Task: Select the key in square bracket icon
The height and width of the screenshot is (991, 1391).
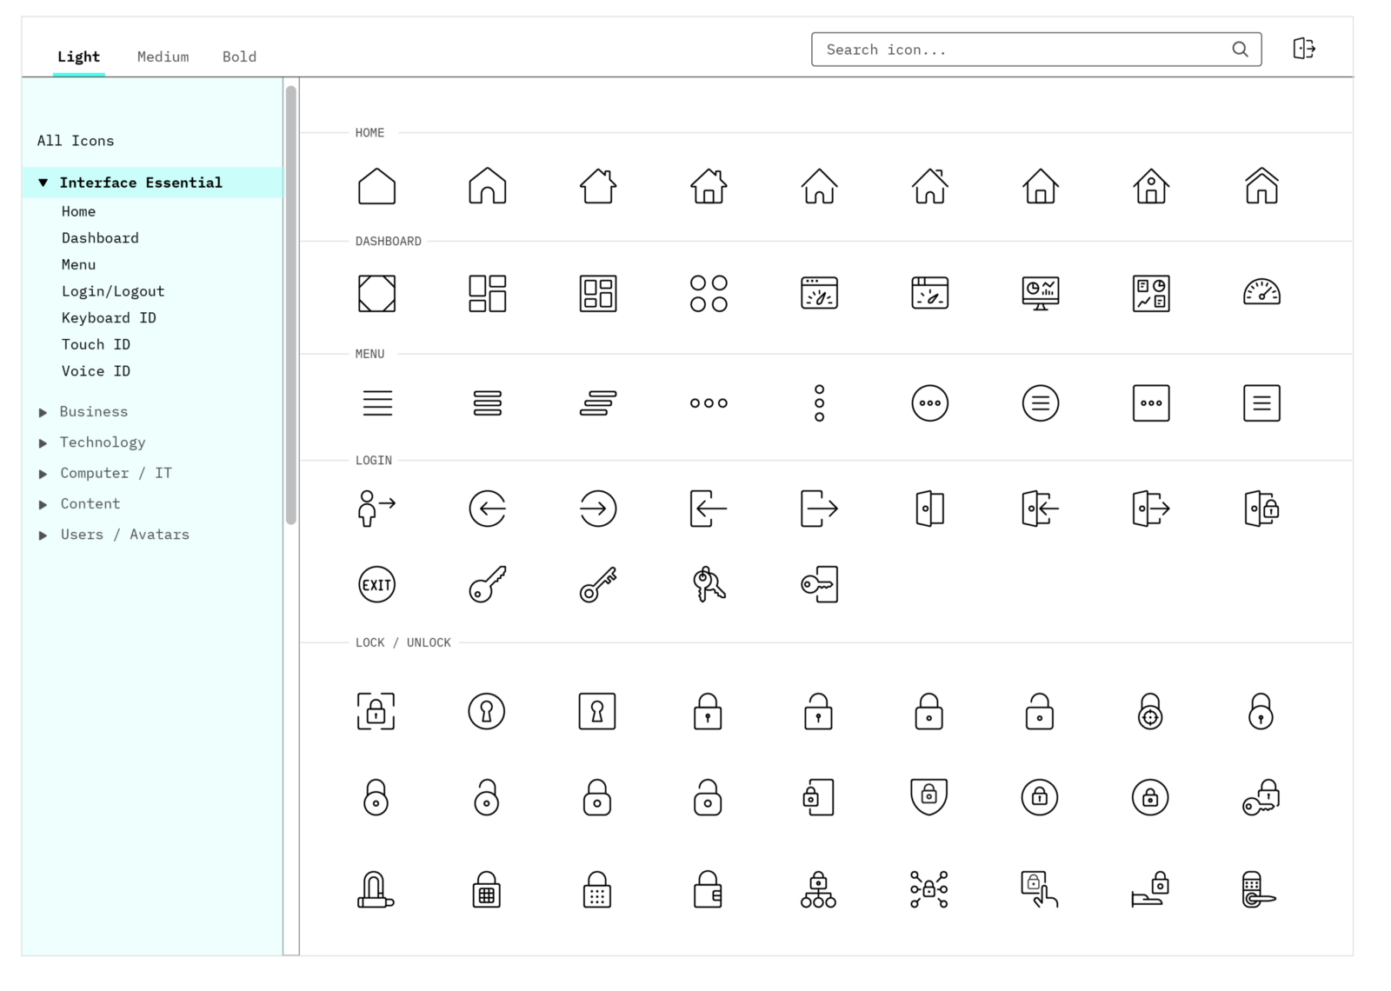Action: [x=819, y=584]
